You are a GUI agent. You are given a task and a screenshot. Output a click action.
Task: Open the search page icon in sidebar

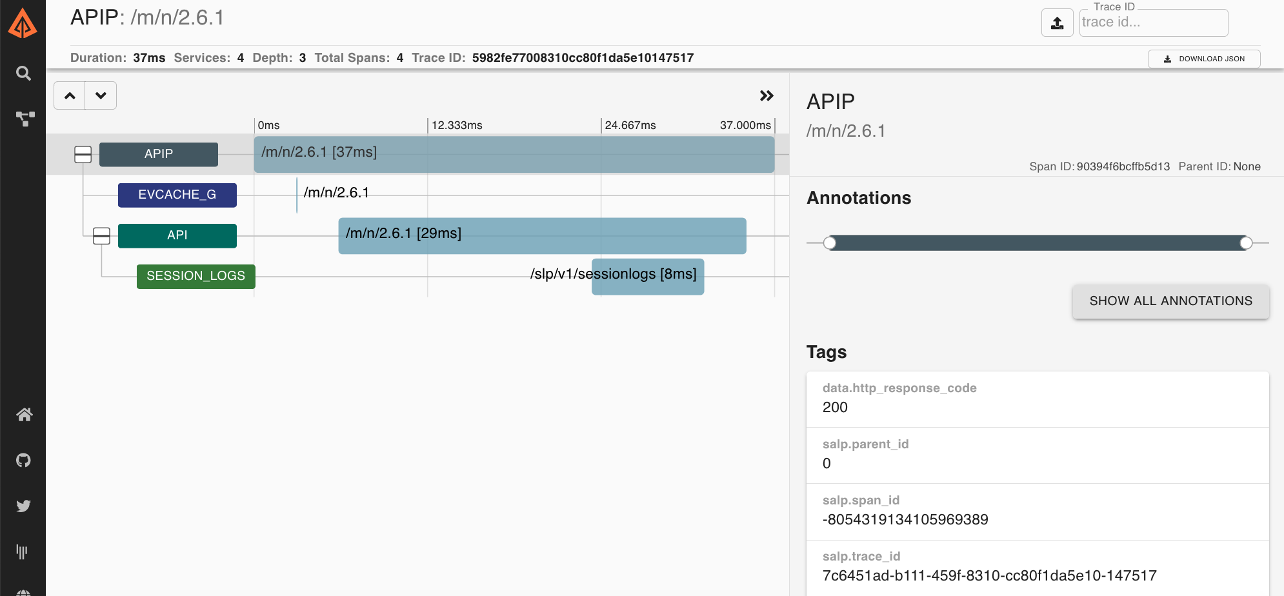tap(23, 74)
